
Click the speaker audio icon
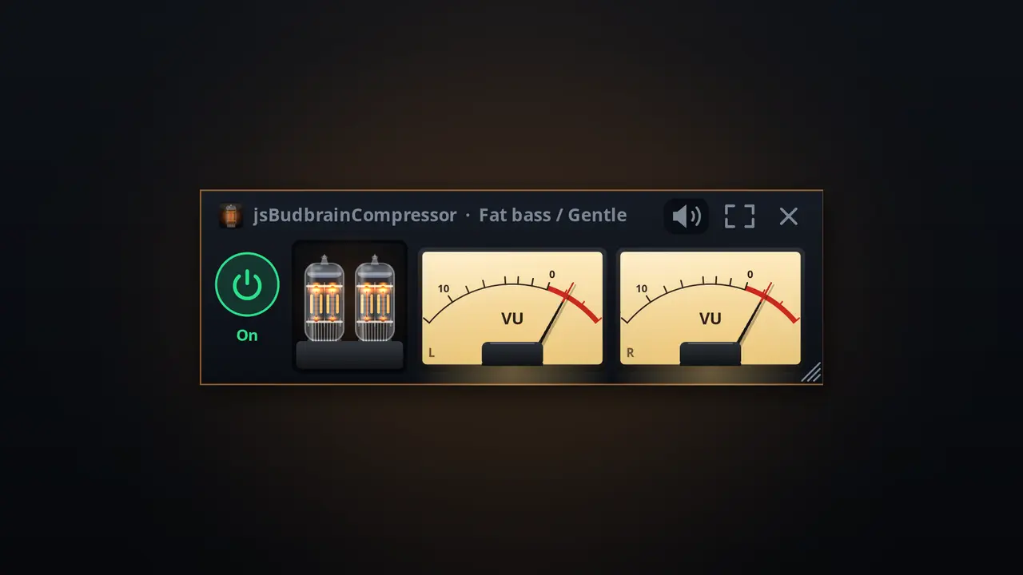(x=687, y=216)
